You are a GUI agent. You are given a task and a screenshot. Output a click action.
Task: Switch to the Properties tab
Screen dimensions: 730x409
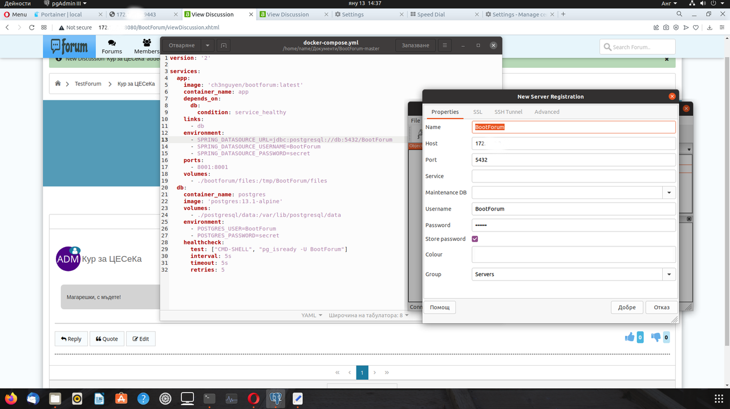click(445, 112)
